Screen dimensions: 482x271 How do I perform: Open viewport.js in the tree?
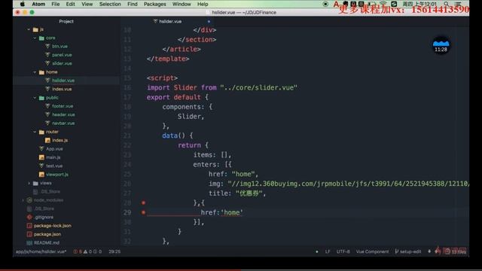click(x=57, y=174)
